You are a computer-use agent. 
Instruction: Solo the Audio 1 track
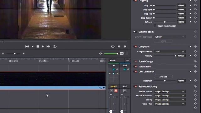click(x=111, y=91)
